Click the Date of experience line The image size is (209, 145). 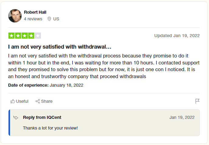point(46,85)
